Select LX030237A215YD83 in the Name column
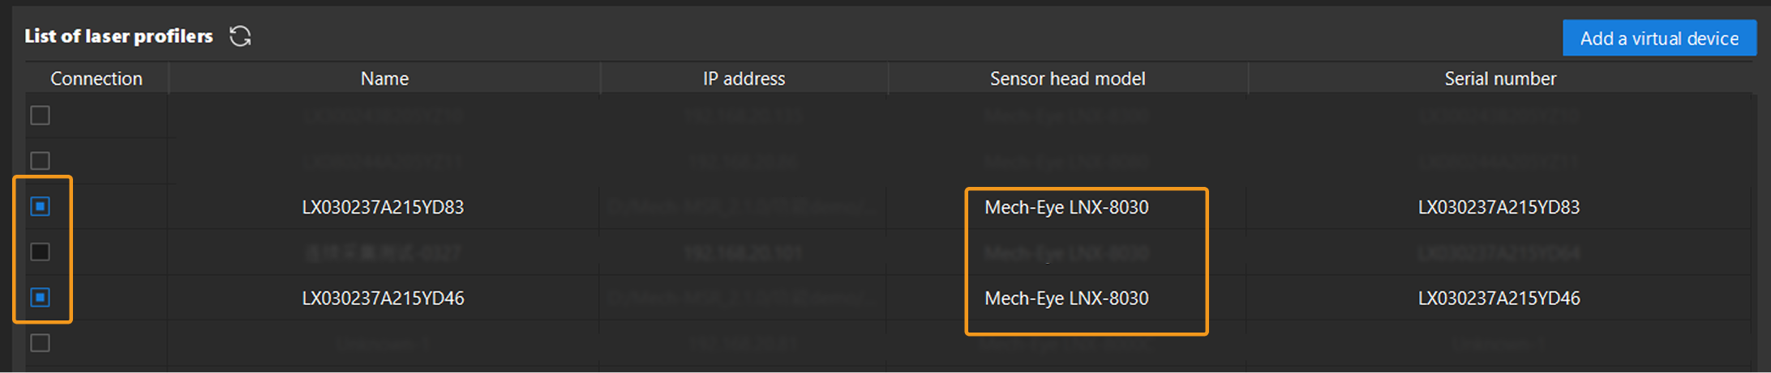 coord(383,207)
